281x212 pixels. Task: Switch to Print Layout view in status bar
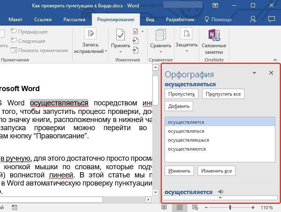(179, 208)
